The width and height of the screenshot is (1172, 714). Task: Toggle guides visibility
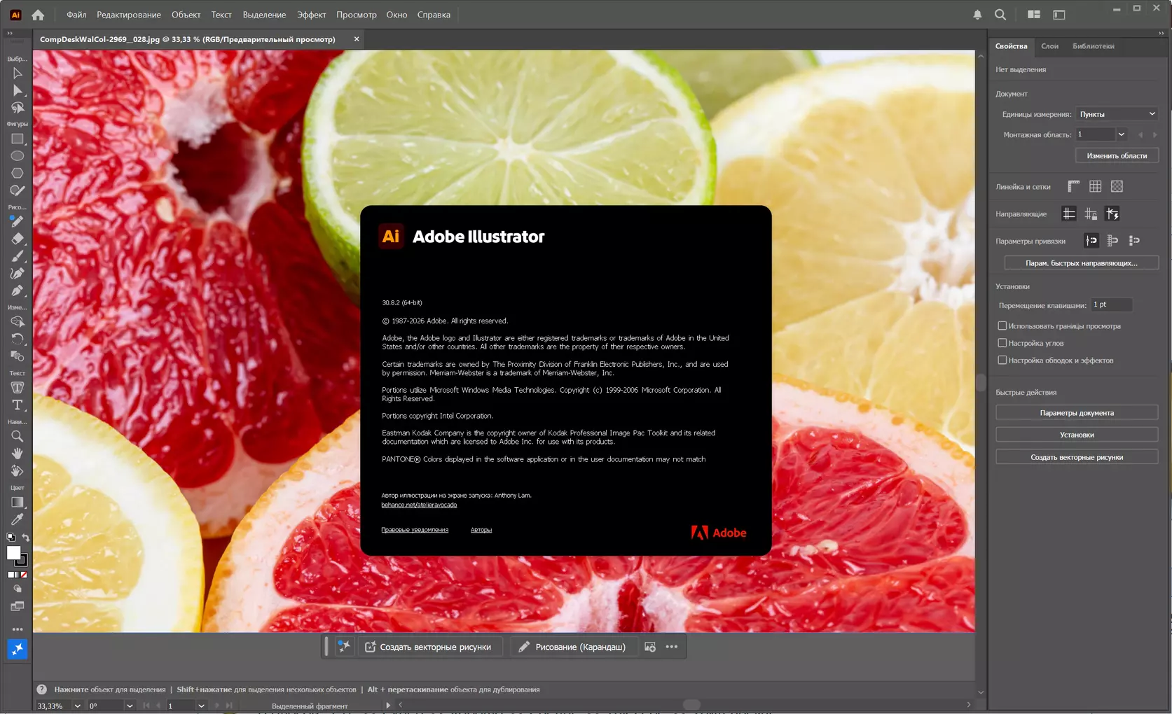click(1069, 213)
